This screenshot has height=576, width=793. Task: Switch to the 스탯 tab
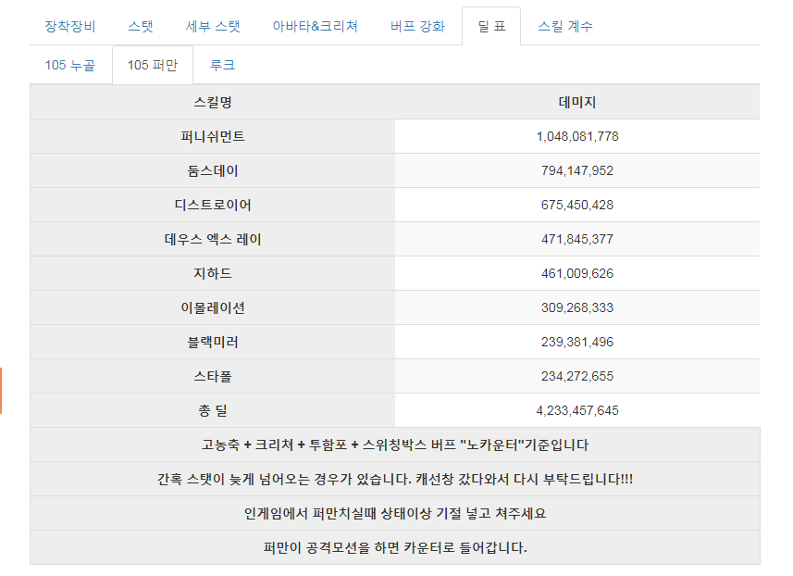(x=141, y=26)
